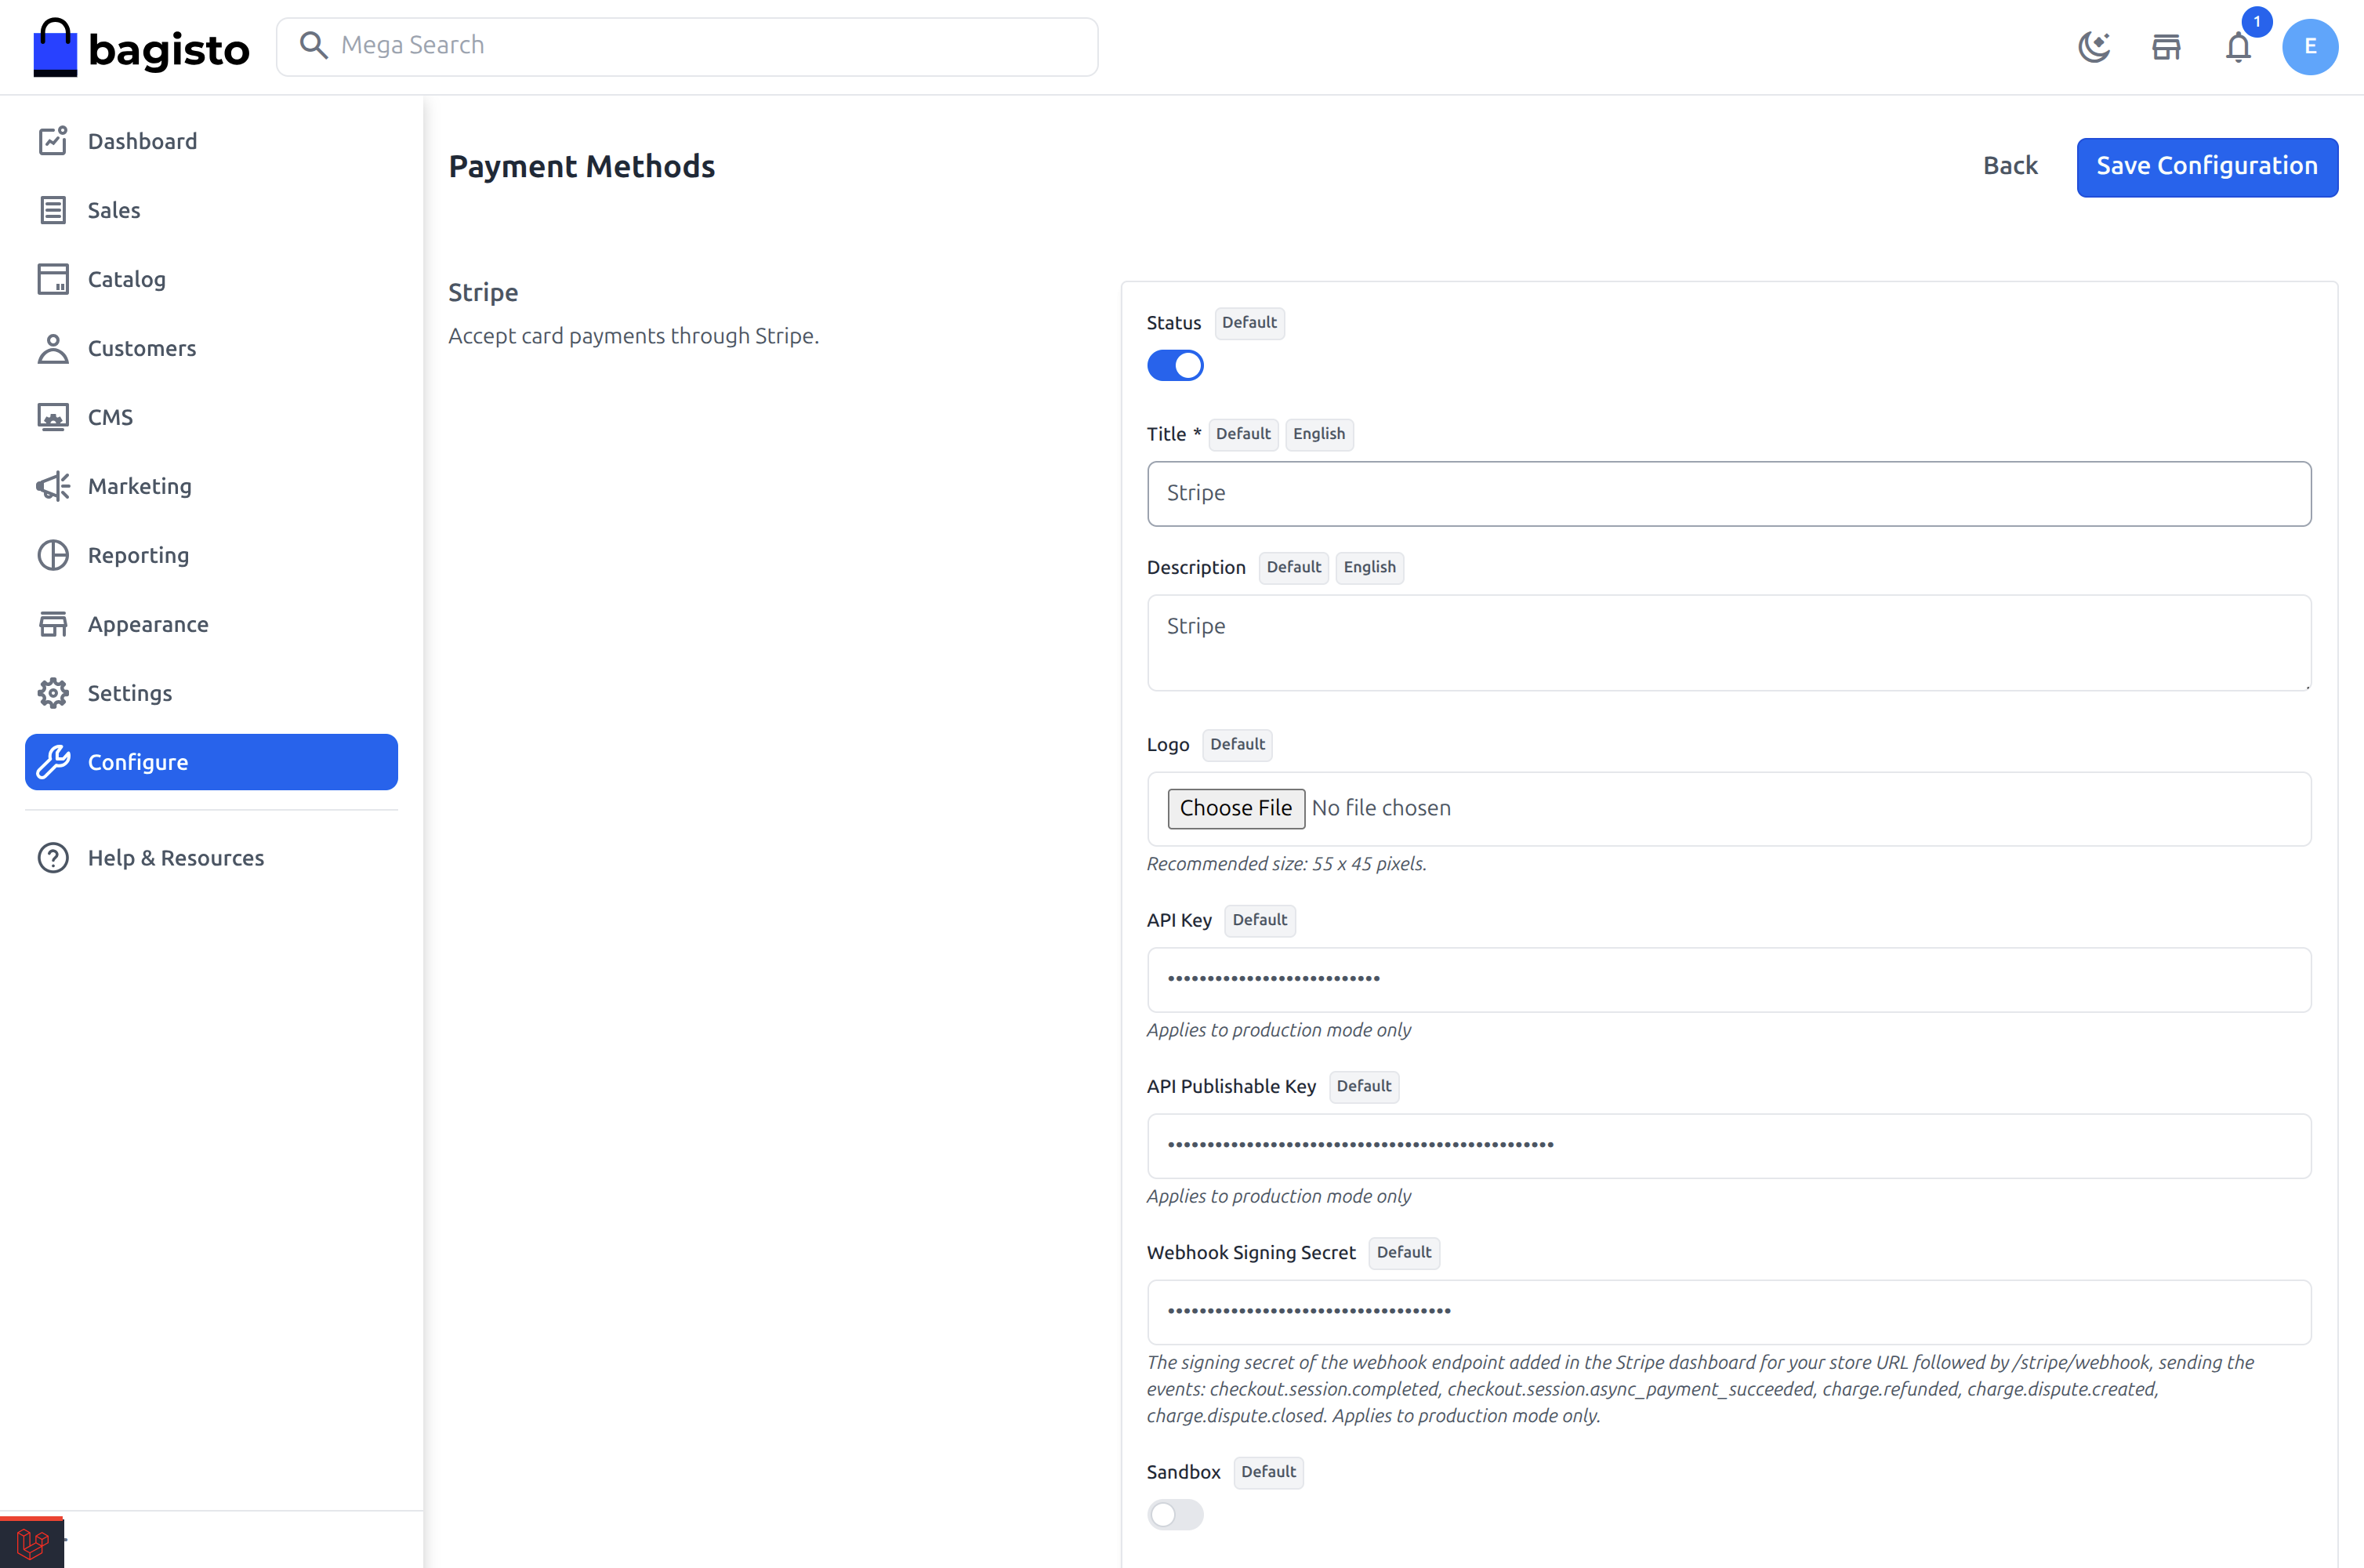The image size is (2364, 1568).
Task: Click the API Publishable Key field
Action: 1728,1145
